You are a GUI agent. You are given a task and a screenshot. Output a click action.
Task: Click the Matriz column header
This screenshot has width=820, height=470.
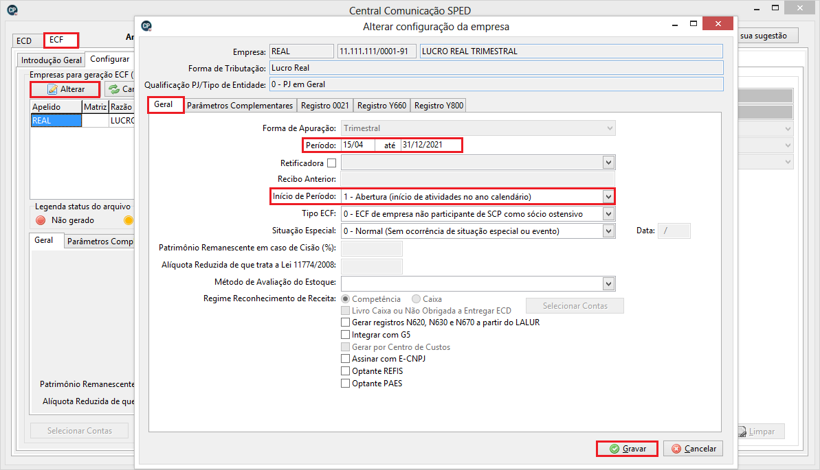pos(95,106)
